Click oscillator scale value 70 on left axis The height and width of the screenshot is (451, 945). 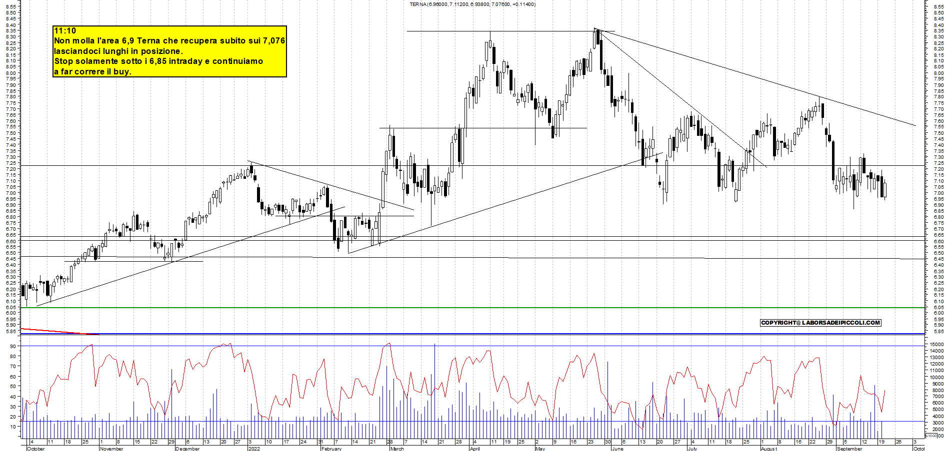pos(13,366)
